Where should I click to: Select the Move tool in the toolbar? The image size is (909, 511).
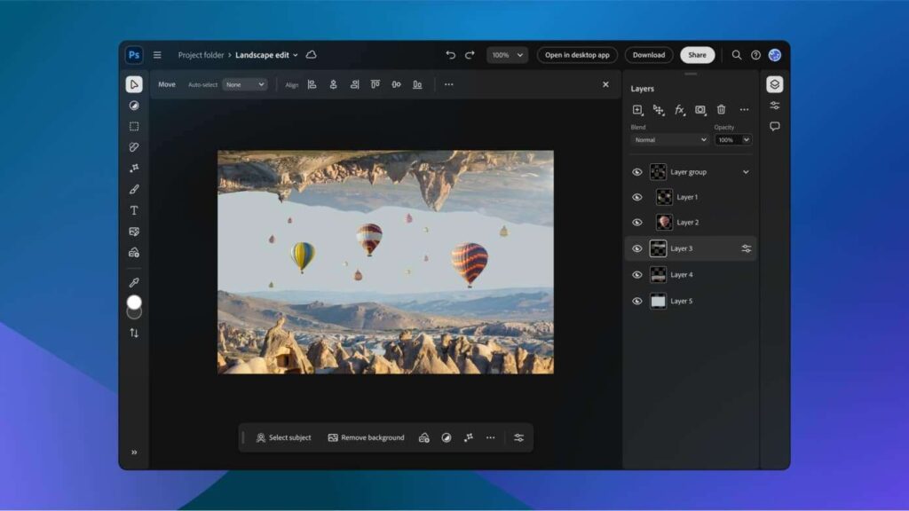[134, 84]
